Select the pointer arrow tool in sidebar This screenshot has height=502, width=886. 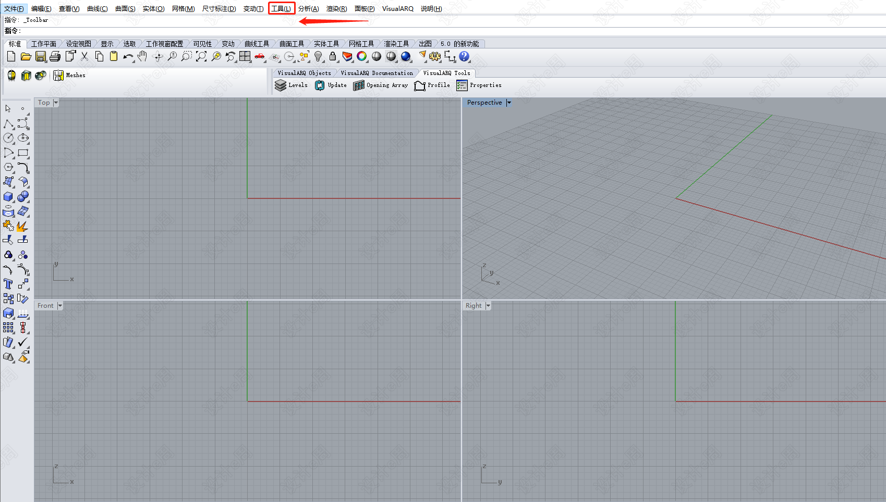8,108
